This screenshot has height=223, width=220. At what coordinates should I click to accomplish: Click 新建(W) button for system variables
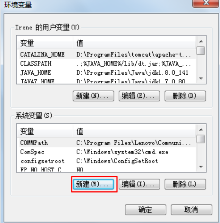pos(93,184)
